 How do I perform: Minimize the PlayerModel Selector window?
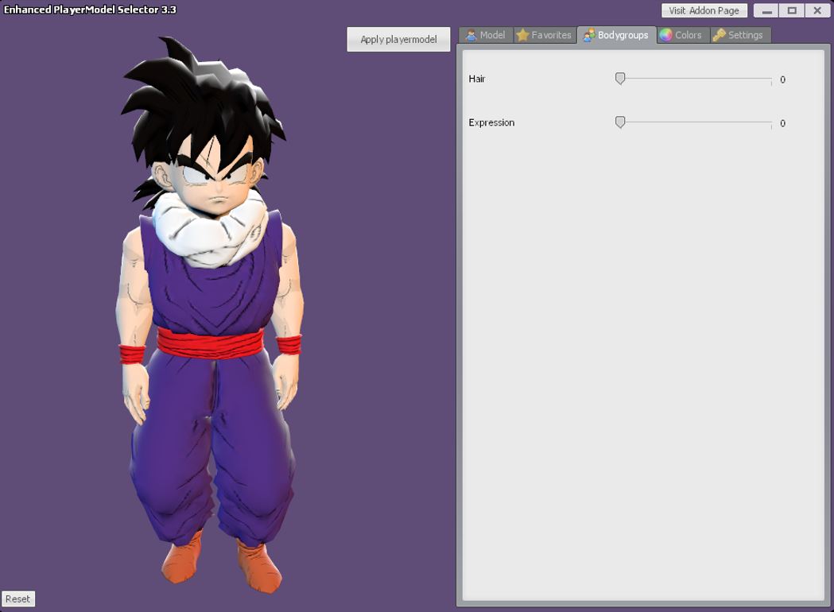(x=766, y=10)
